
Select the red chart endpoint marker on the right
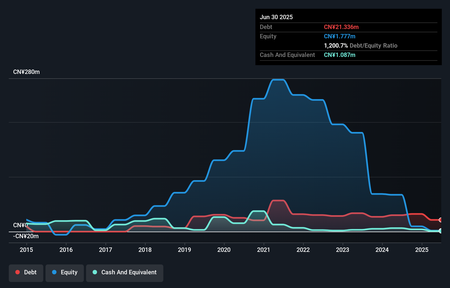pyautogui.click(x=441, y=220)
